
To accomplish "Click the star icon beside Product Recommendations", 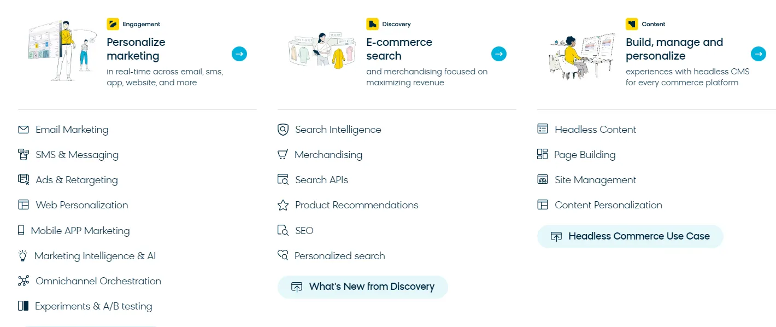I will 283,205.
